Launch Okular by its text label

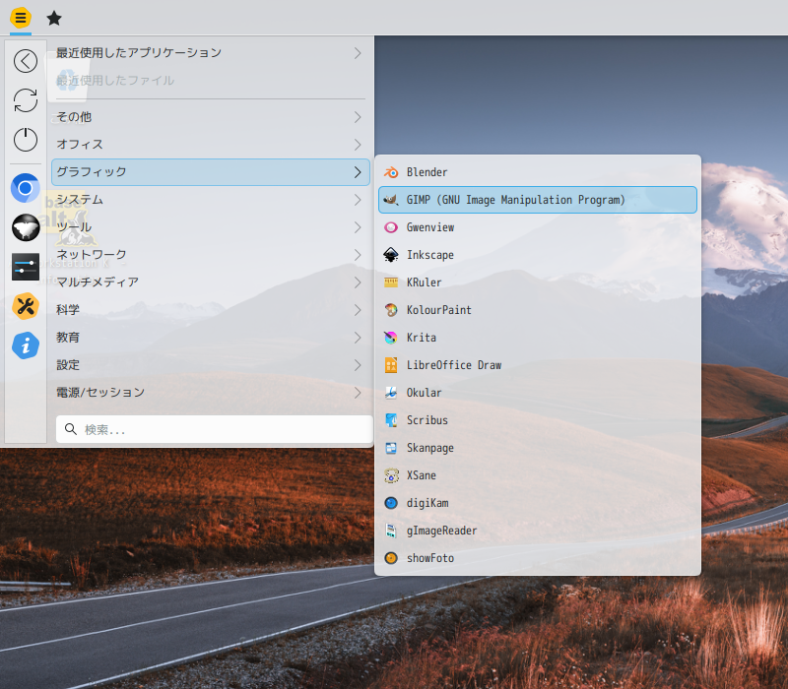click(424, 393)
